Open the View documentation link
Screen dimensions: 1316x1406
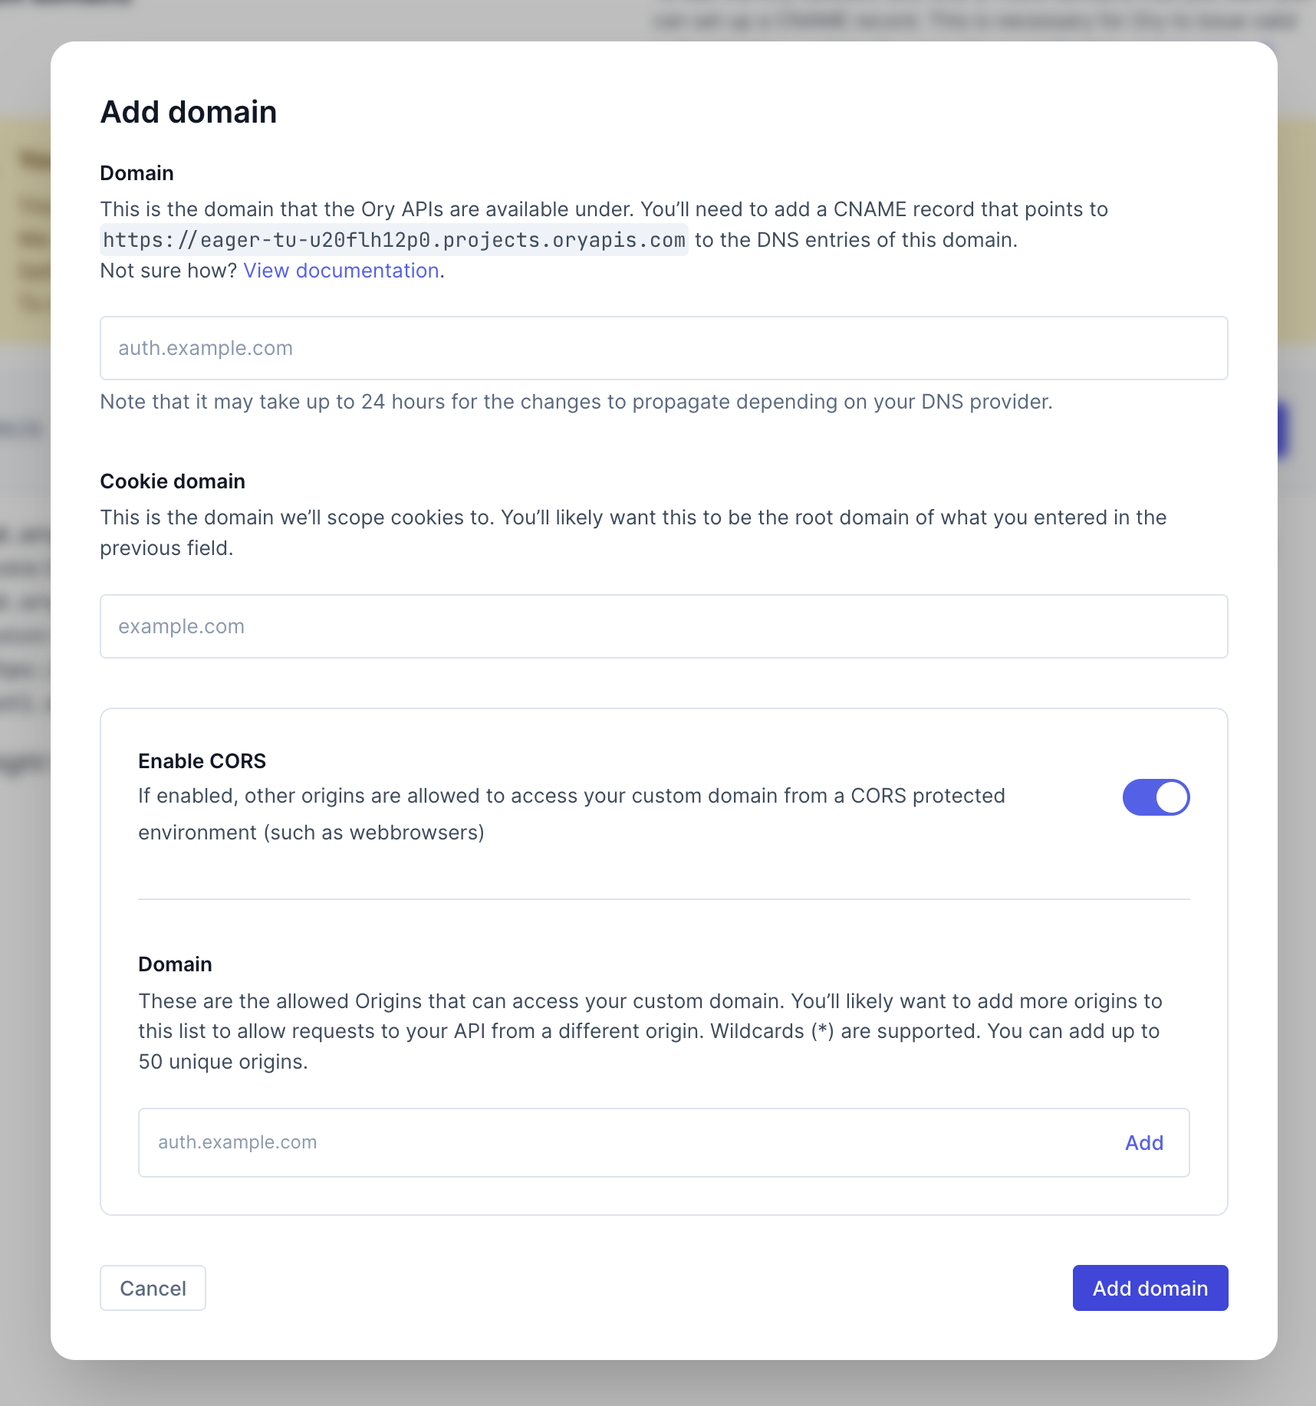tap(340, 270)
